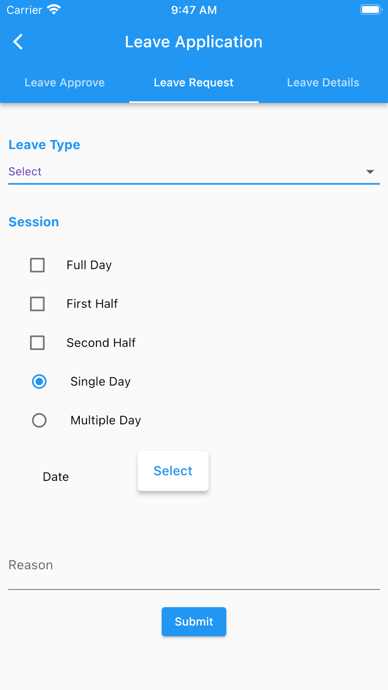Click inside the Reason input field
Screen dimensions: 388x690
point(194,565)
